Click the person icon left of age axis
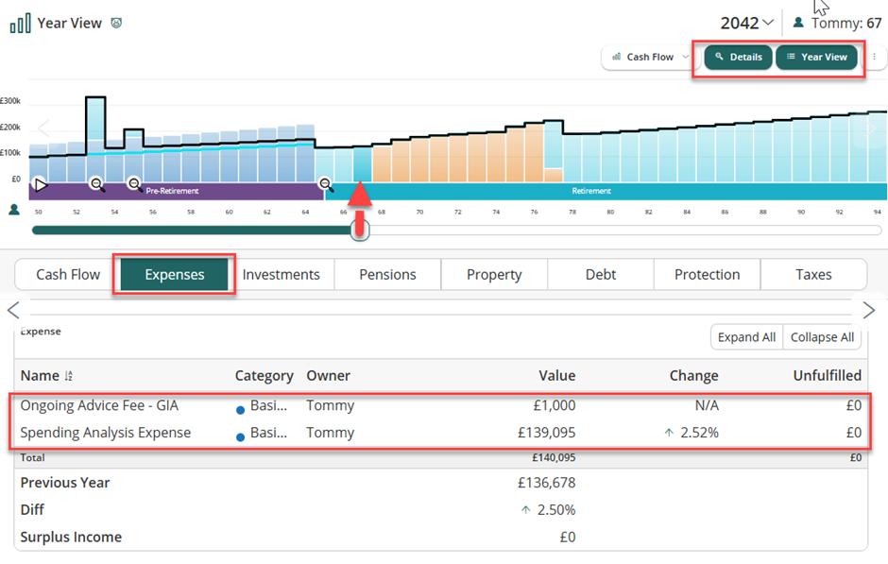 [x=14, y=210]
